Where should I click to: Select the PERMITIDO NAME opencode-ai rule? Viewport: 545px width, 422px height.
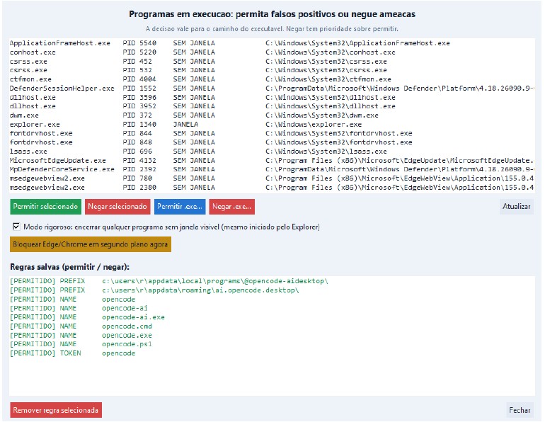click(x=272, y=308)
